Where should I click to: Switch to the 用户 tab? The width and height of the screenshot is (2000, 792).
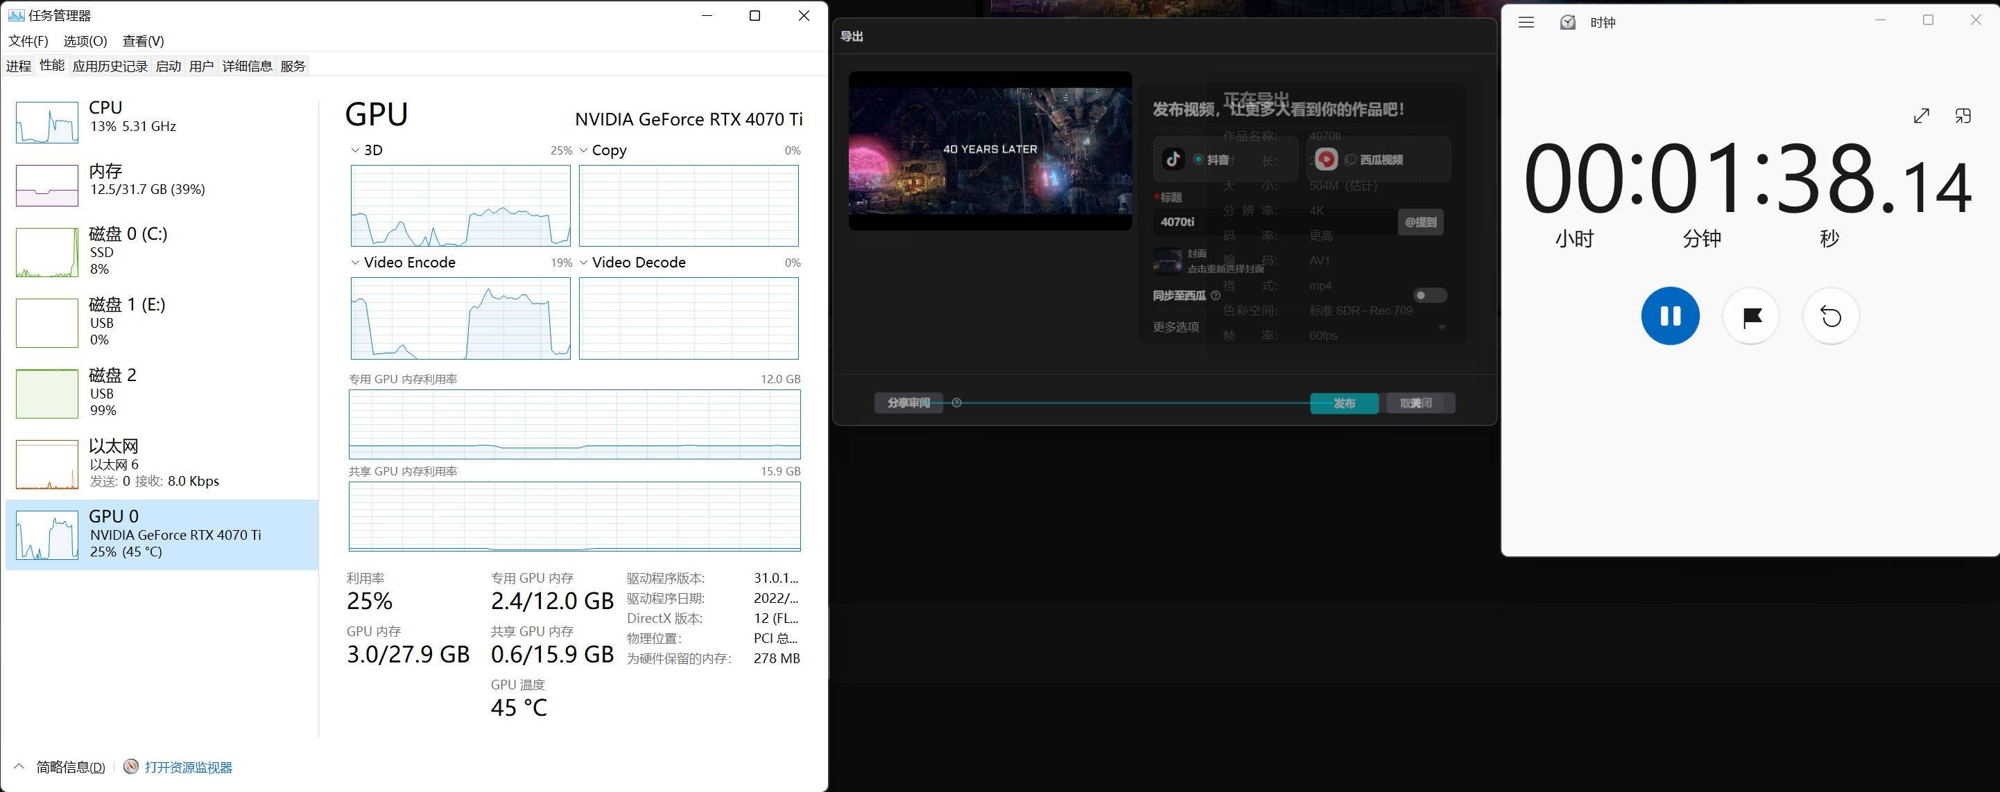click(x=202, y=66)
